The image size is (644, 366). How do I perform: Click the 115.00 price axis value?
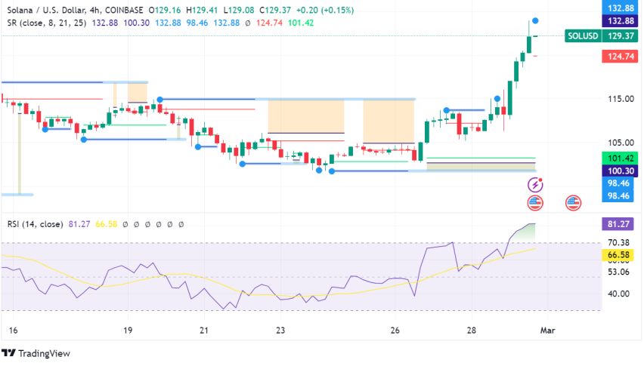(x=621, y=99)
